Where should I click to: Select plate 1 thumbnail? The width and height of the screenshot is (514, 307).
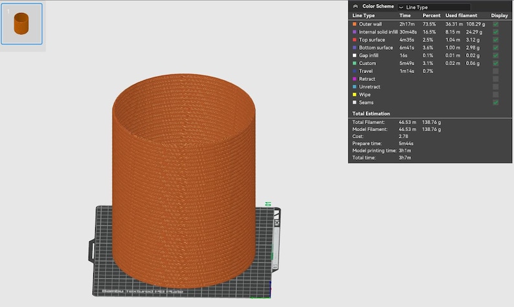[x=21, y=24]
